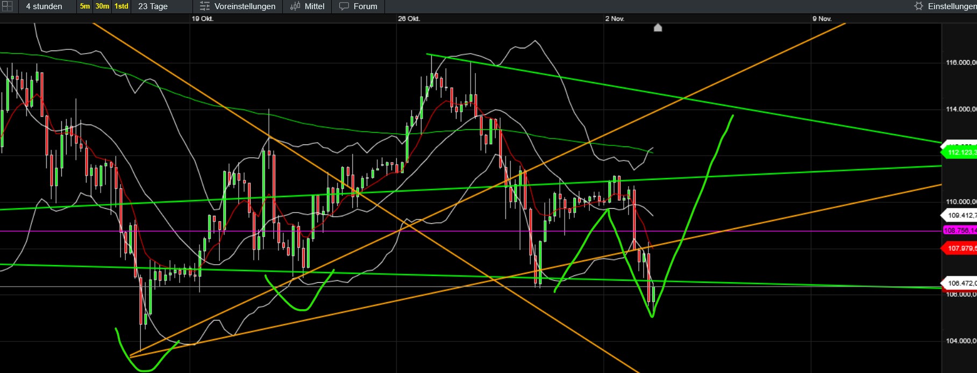Click the 2 Nov. date on time axis

pyautogui.click(x=615, y=19)
